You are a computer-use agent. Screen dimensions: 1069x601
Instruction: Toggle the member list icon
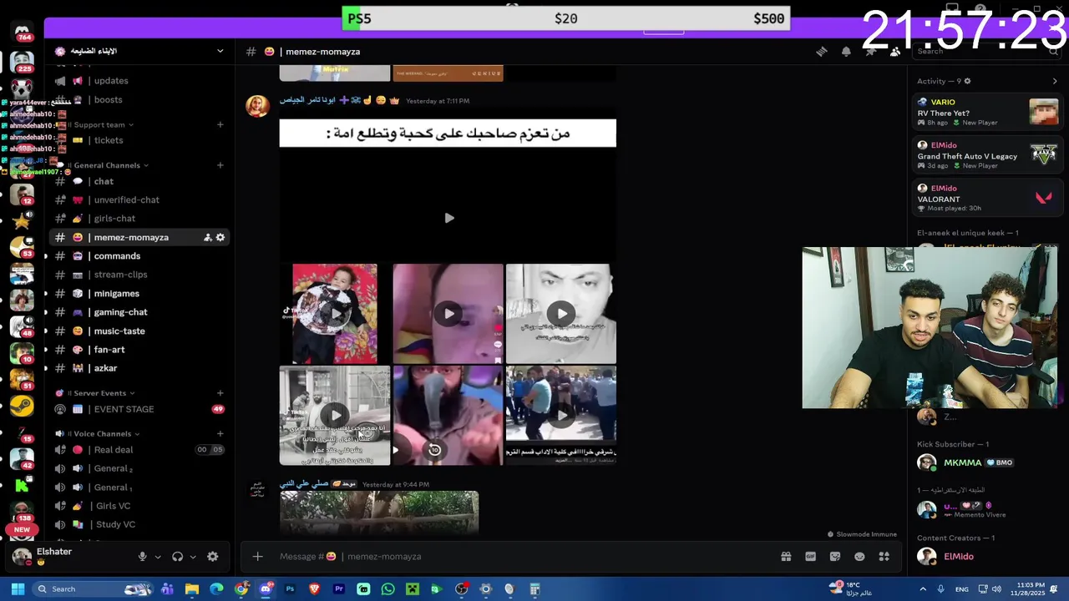pyautogui.click(x=895, y=52)
